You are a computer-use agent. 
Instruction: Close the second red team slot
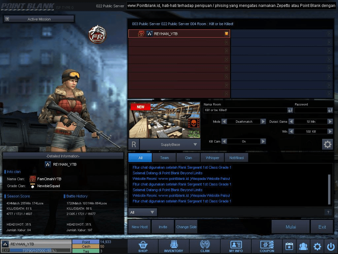tap(226, 42)
